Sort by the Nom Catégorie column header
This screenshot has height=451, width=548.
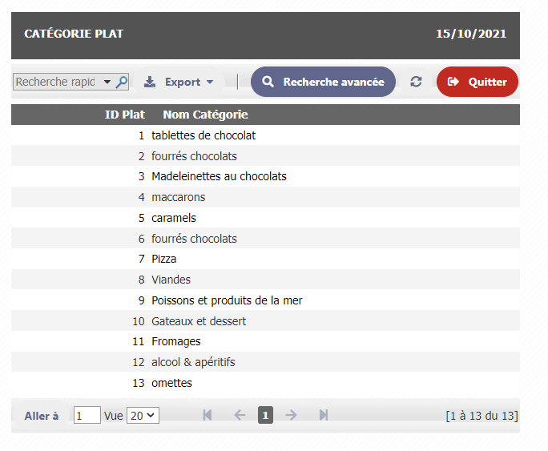pyautogui.click(x=205, y=115)
